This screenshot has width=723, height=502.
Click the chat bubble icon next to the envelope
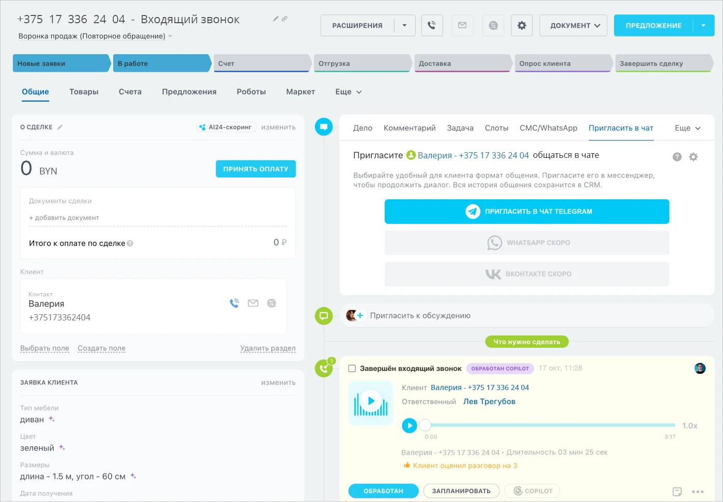493,25
